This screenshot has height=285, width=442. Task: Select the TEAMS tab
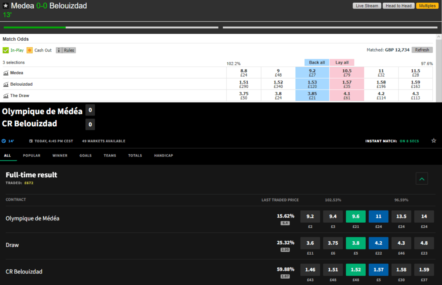click(110, 156)
